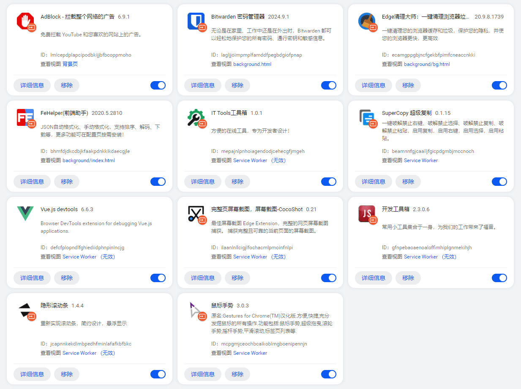Disable Vue.js devtools via toggle
521x389 pixels.
(158, 278)
